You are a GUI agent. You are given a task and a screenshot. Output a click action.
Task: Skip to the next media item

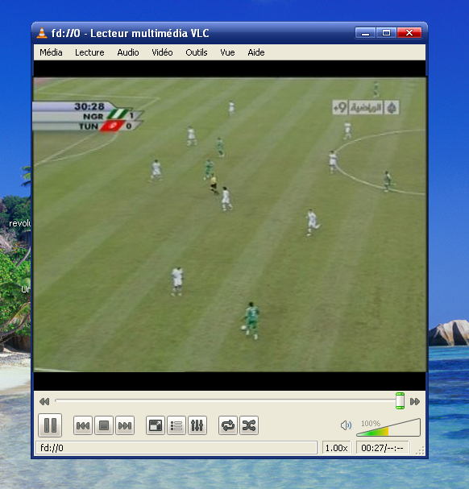click(125, 425)
